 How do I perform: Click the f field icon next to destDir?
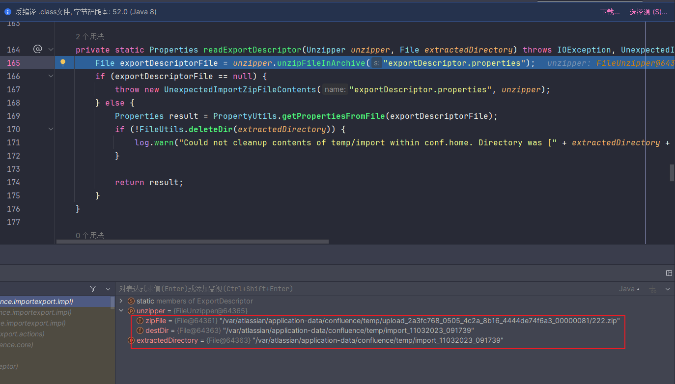[140, 330]
